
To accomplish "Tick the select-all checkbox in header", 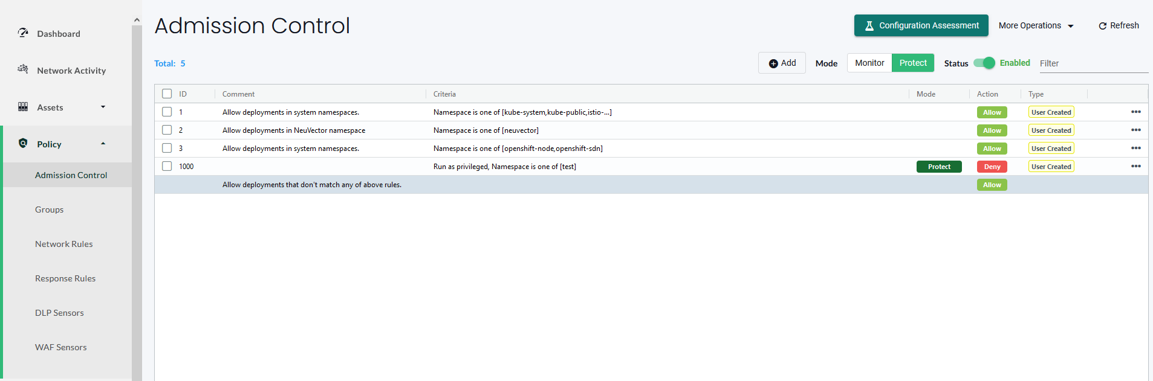I will [167, 94].
